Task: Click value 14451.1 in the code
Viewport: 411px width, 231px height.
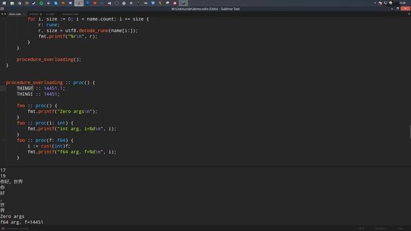Action: click(x=53, y=89)
